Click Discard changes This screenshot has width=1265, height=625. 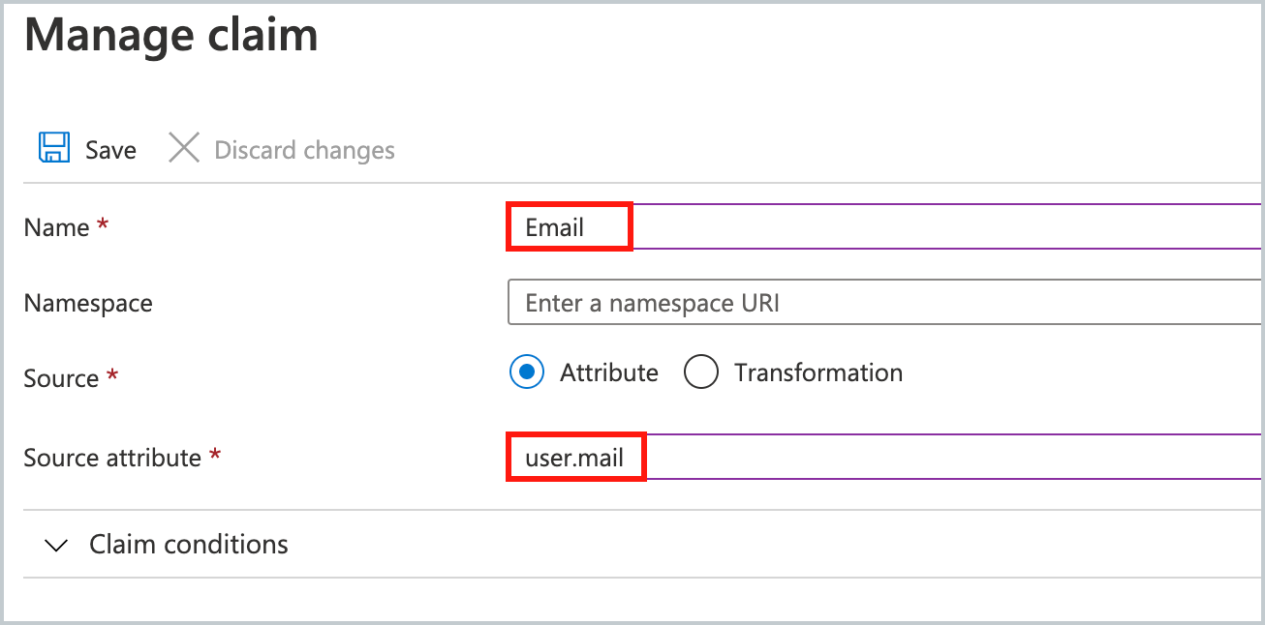click(x=303, y=148)
